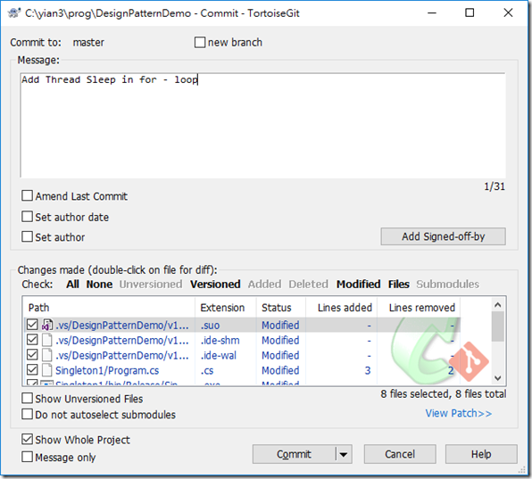This screenshot has height=479, width=532.
Task: Check Show Unversioned Files
Action: pyautogui.click(x=27, y=399)
